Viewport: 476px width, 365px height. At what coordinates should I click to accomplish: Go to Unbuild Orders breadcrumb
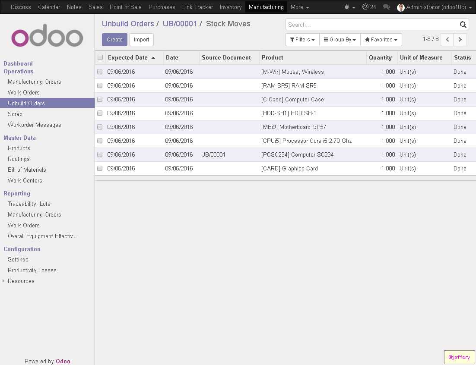(128, 24)
